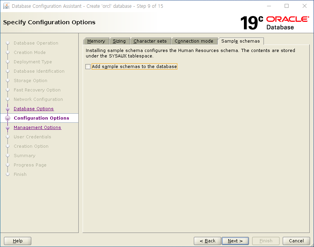
Task: Open the Management Options step link
Action: point(38,127)
